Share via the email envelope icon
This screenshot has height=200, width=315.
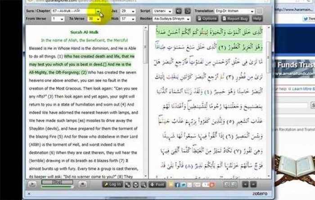tap(189, 185)
